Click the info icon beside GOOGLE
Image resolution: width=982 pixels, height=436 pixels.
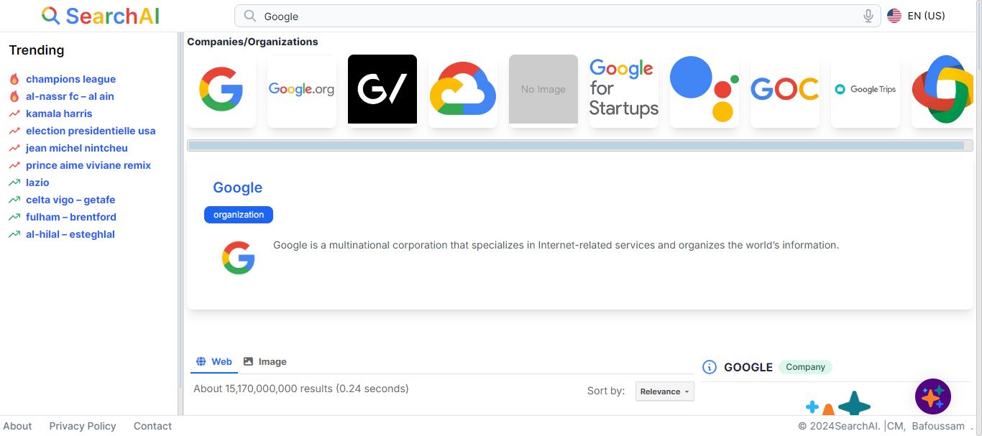coord(710,367)
